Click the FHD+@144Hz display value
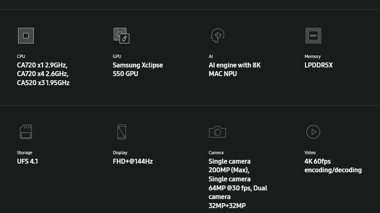This screenshot has width=380, height=213. [x=133, y=161]
